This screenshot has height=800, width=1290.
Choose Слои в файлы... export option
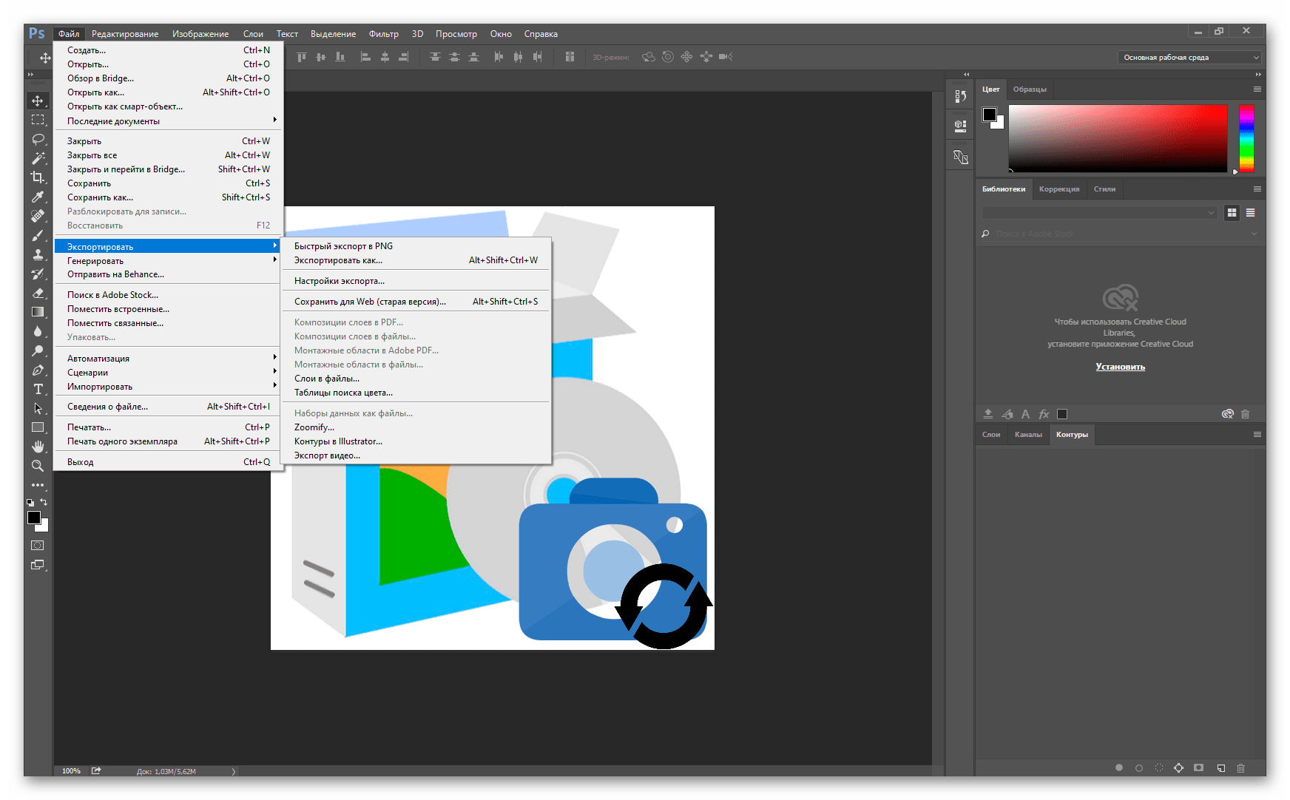[416, 379]
